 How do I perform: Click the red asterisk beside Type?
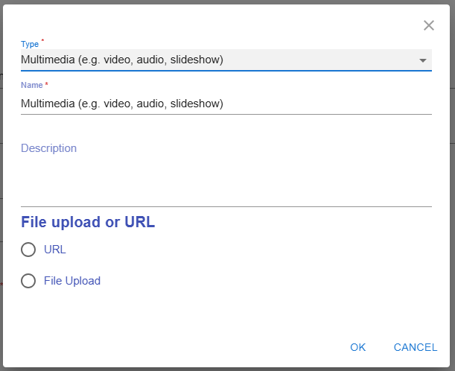tap(42, 41)
